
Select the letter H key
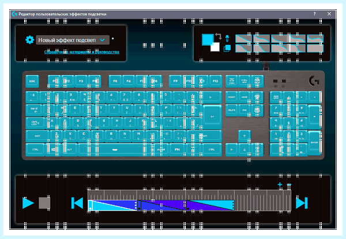click(x=117, y=123)
